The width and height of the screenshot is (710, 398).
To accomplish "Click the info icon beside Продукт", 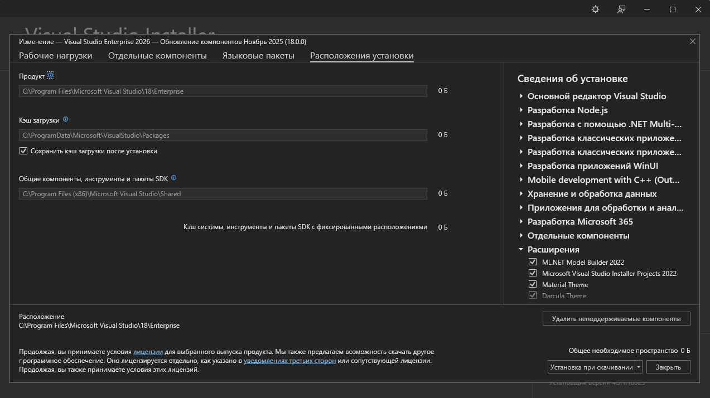I will [x=51, y=75].
